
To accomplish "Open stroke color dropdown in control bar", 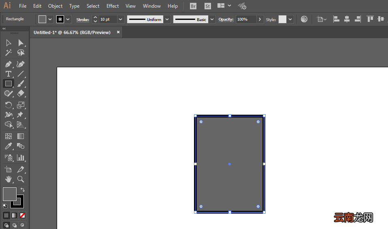I will coord(68,19).
